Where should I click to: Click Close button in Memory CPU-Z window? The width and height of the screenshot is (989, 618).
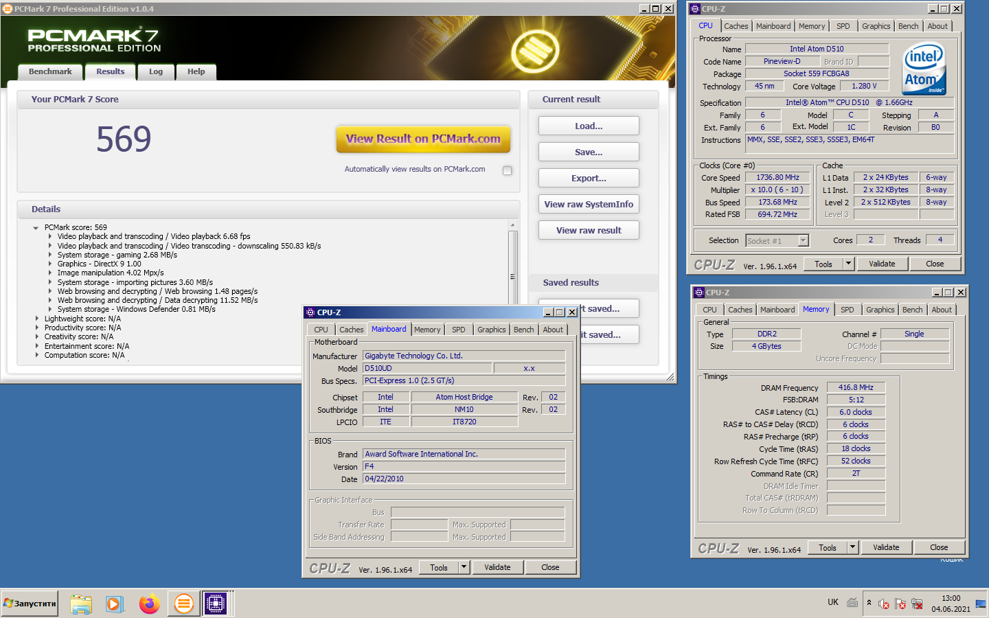click(939, 547)
